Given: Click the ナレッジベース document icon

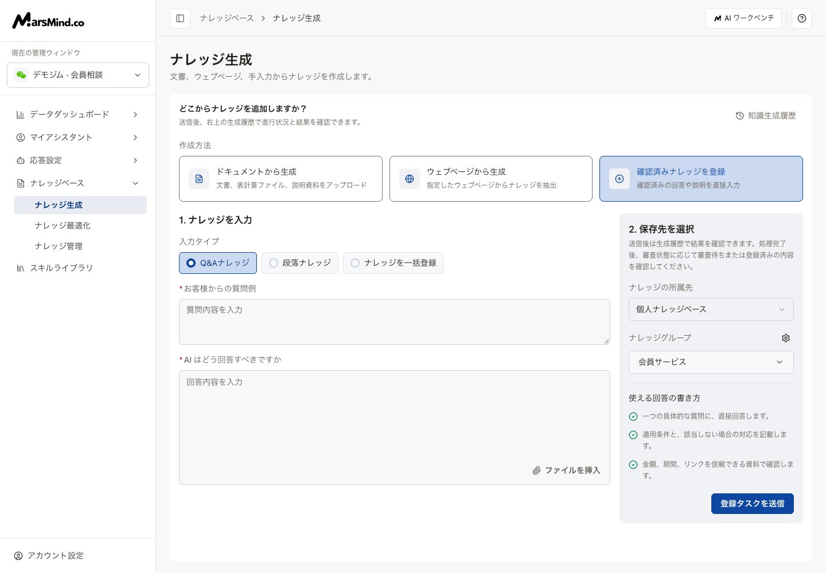Looking at the screenshot, I should pyautogui.click(x=21, y=183).
